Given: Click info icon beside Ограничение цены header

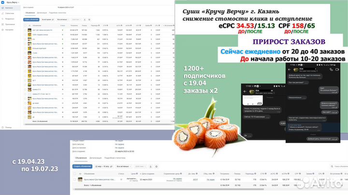Looking at the screenshot, I should point(181,174).
